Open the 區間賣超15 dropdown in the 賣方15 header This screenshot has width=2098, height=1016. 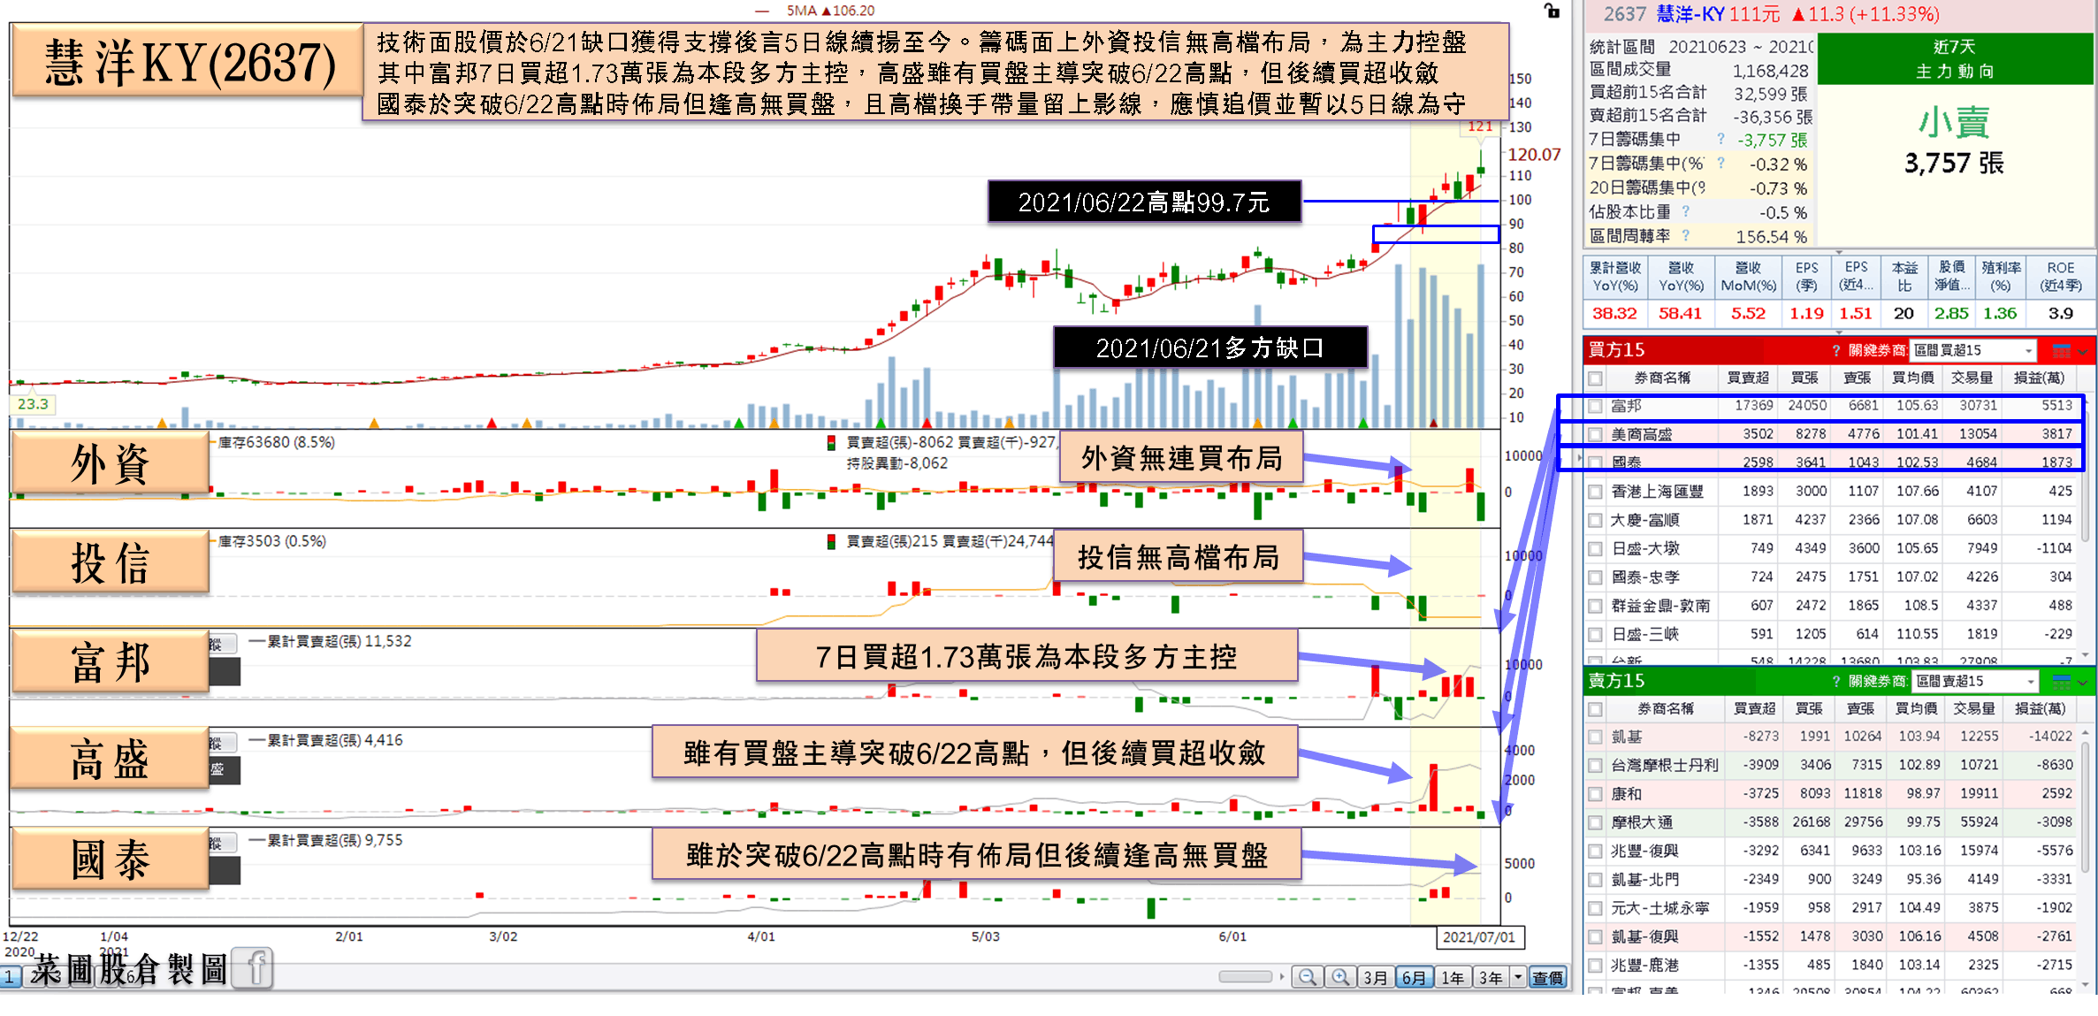1974,681
